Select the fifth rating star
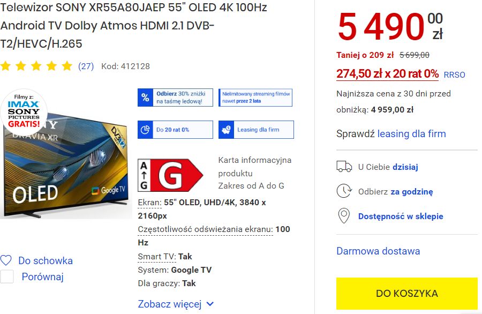The width and height of the screenshot is (482, 314). pyautogui.click(x=66, y=65)
